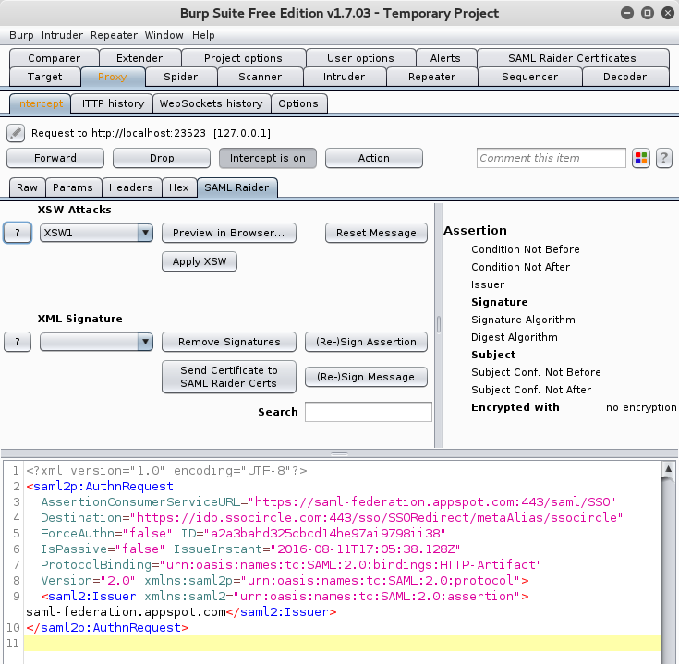The width and height of the screenshot is (679, 664).
Task: Apply the XSW attack
Action: coord(200,261)
